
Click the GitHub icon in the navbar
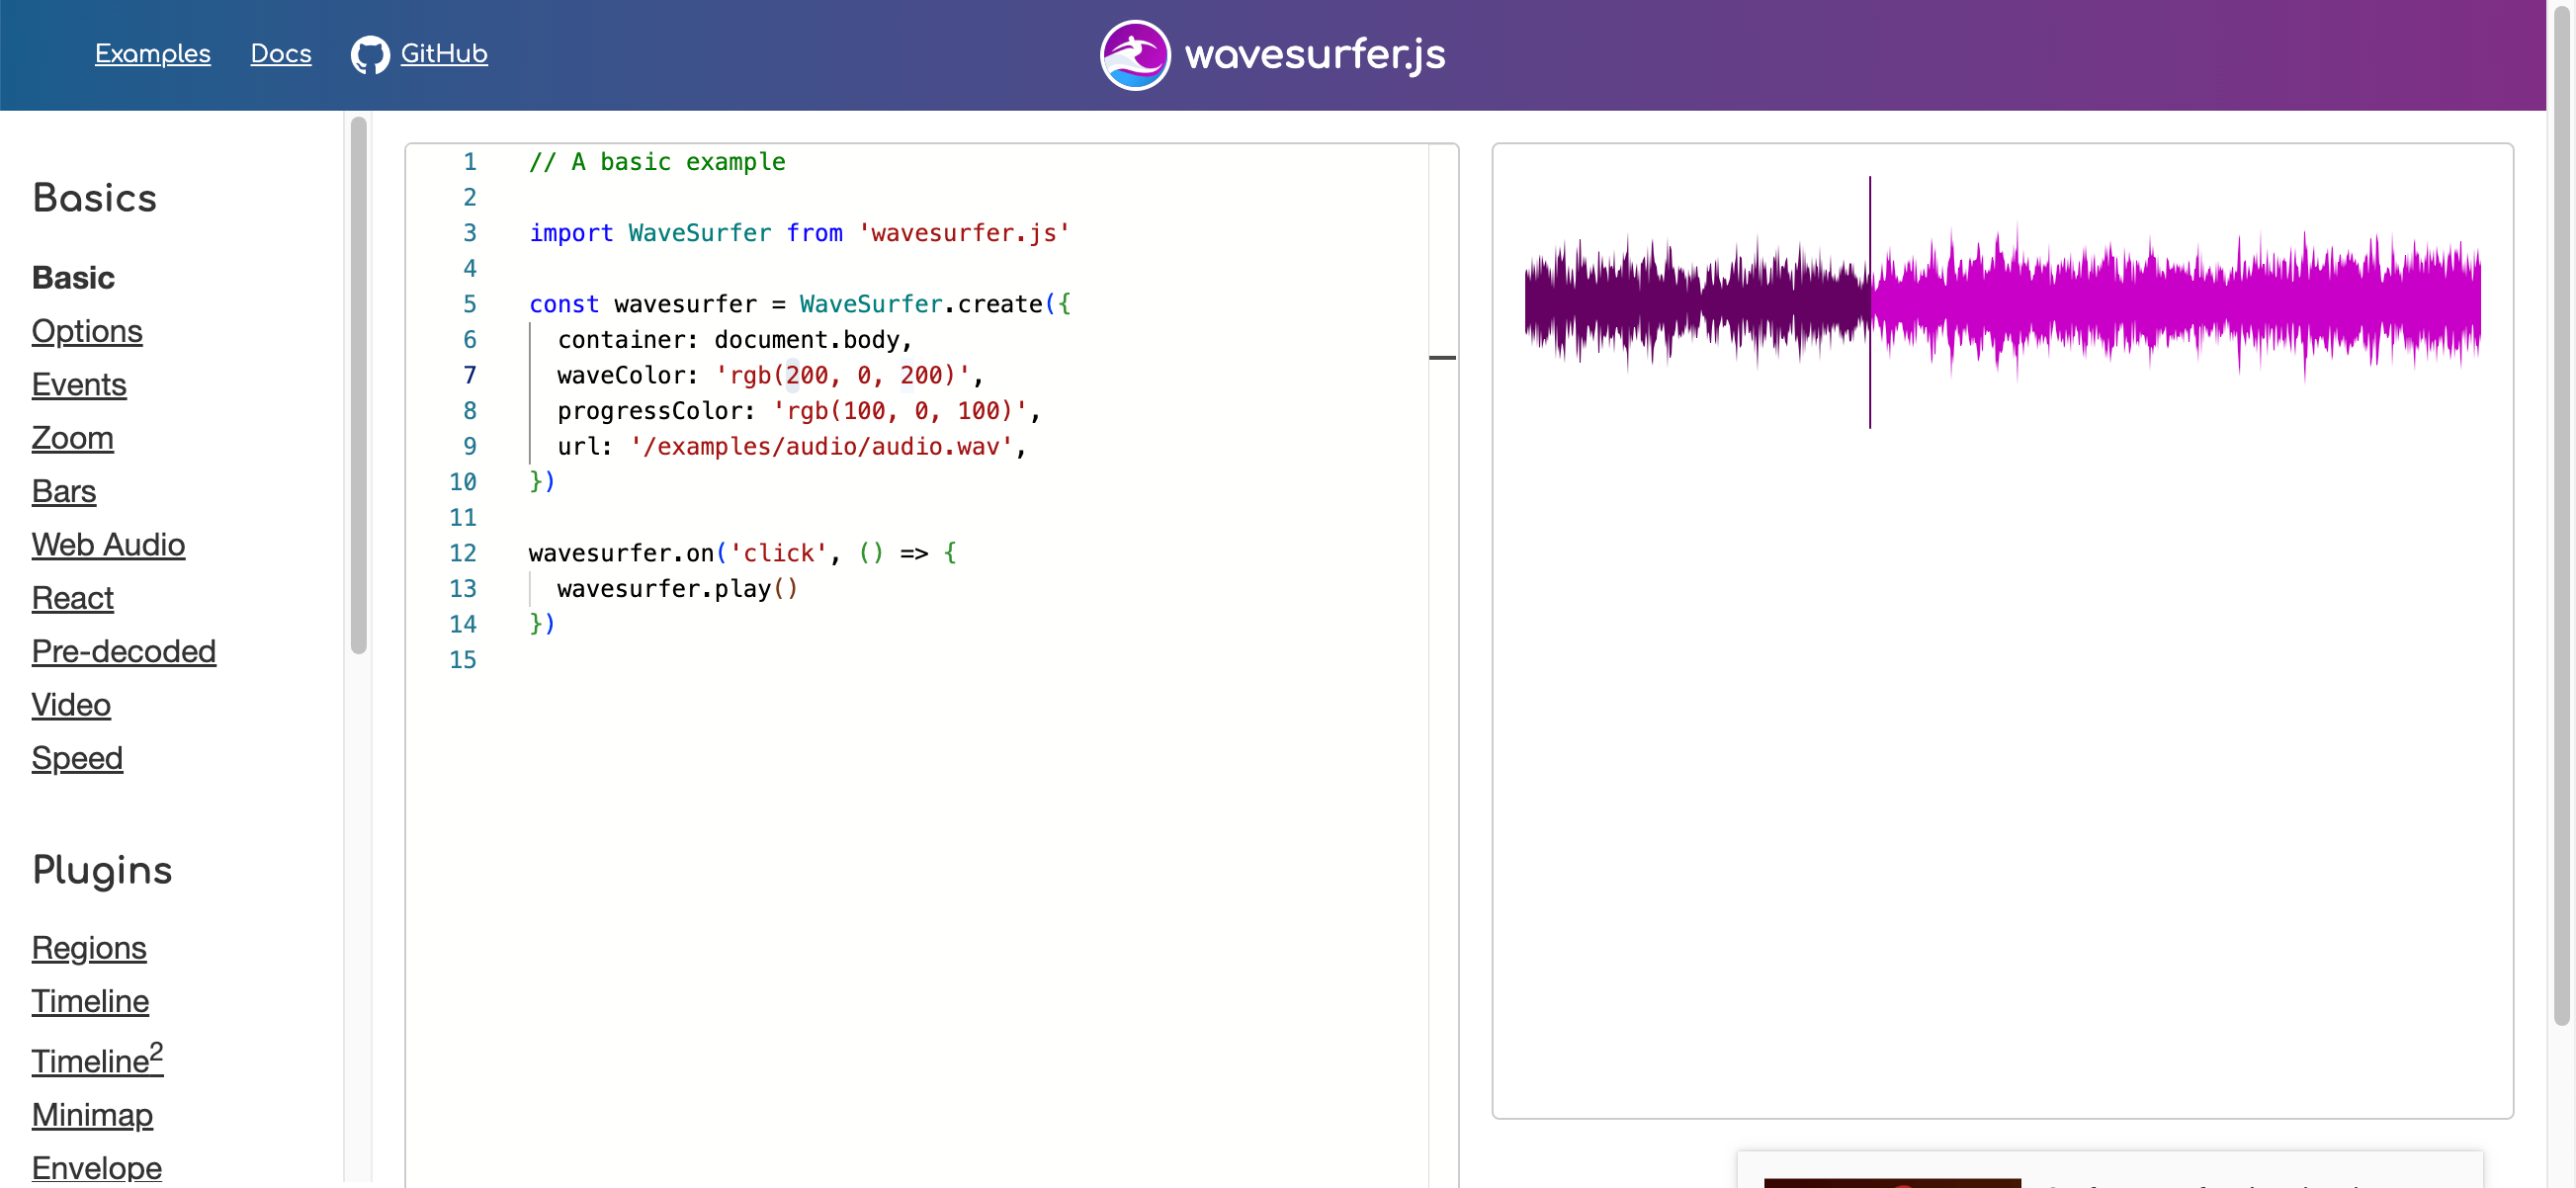[x=369, y=54]
